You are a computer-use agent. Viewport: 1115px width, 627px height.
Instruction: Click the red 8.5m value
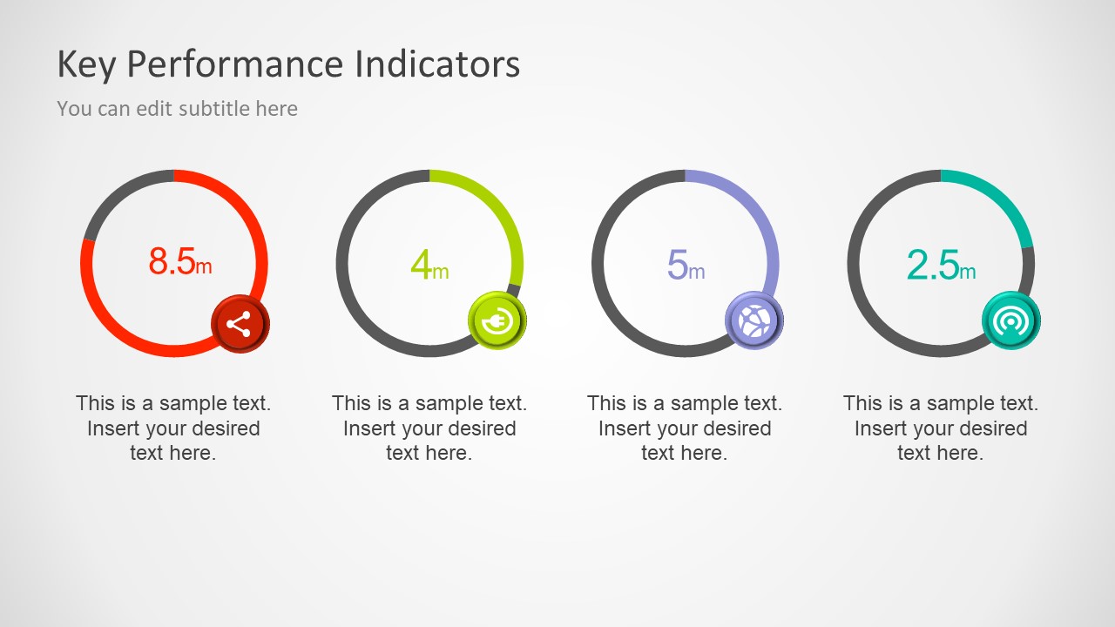click(x=179, y=261)
